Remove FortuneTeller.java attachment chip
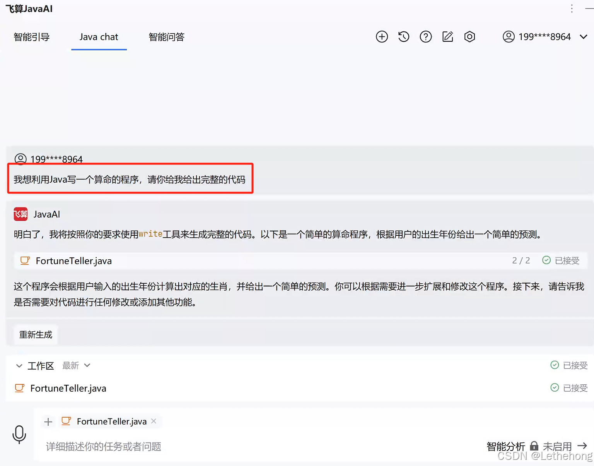The image size is (594, 466). (154, 421)
